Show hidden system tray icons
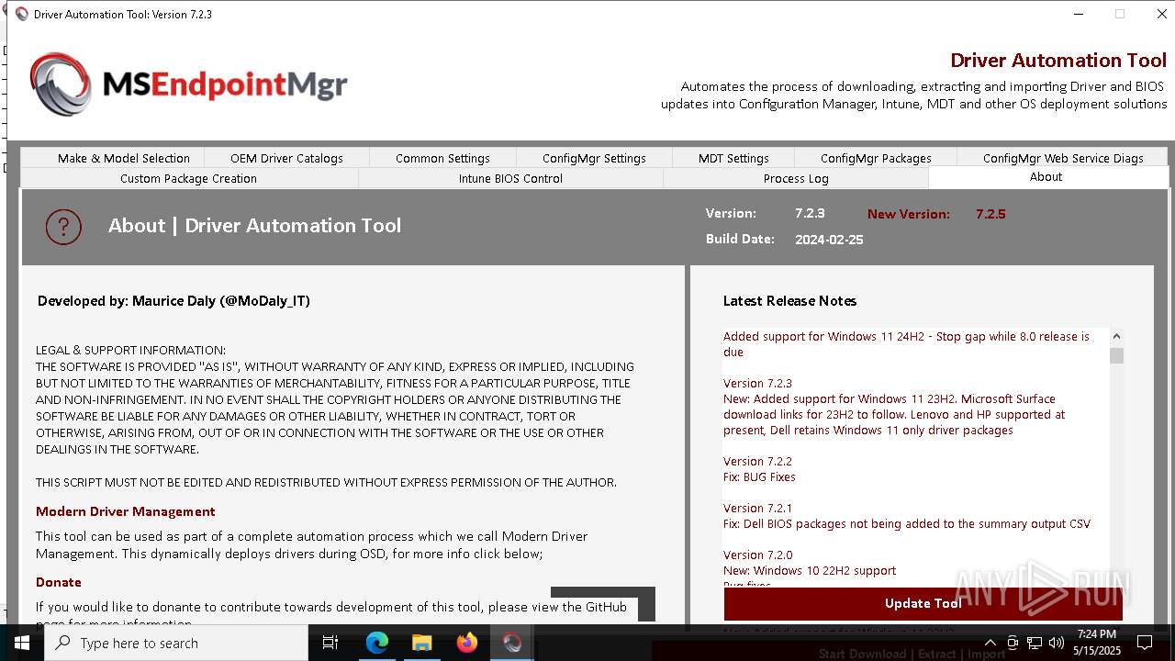This screenshot has width=1175, height=661. [x=990, y=643]
